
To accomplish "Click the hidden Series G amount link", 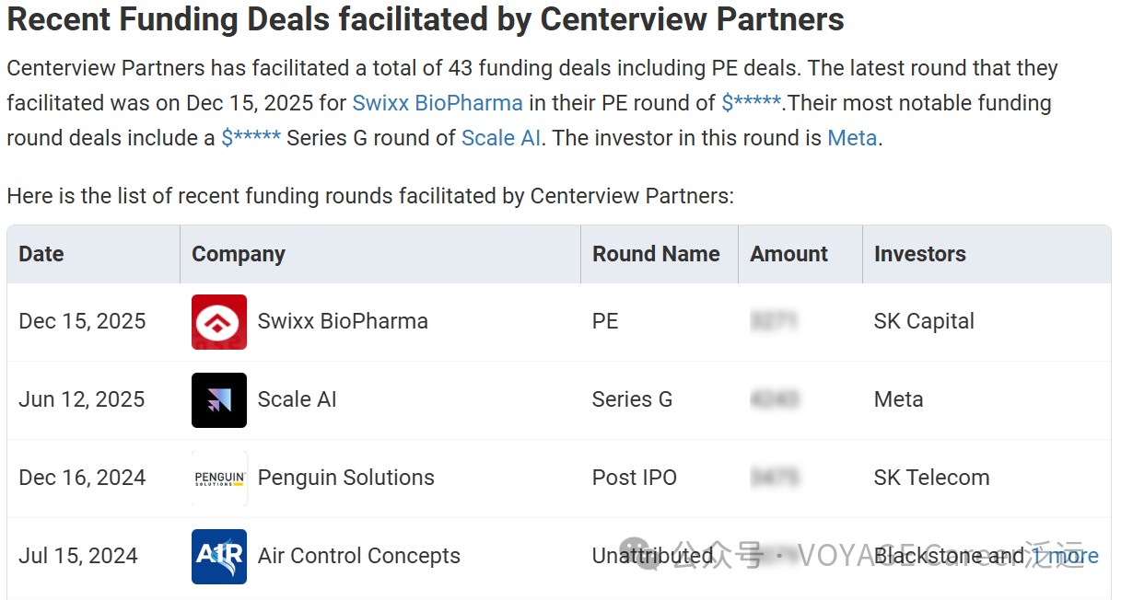I will pyautogui.click(x=251, y=138).
